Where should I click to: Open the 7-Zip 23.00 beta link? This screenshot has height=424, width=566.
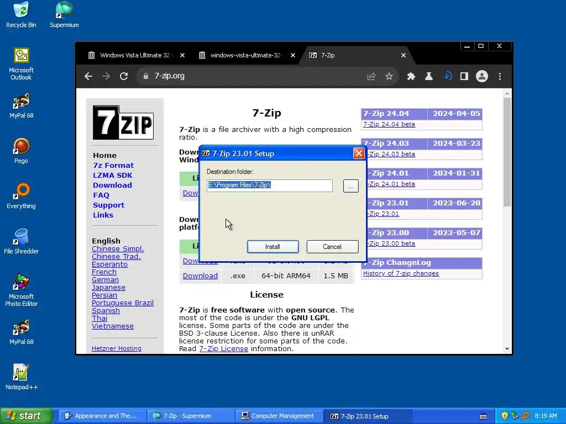click(x=391, y=243)
